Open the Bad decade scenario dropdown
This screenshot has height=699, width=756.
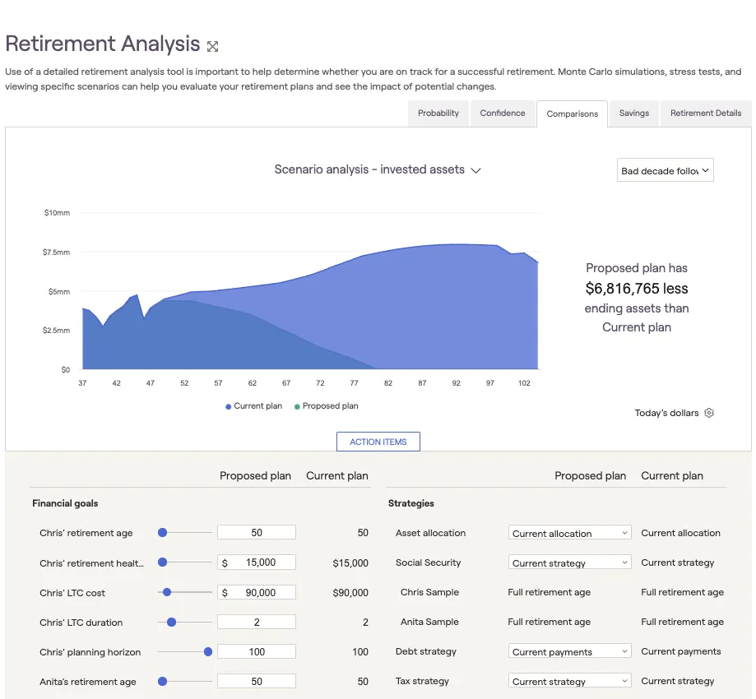pyautogui.click(x=665, y=170)
